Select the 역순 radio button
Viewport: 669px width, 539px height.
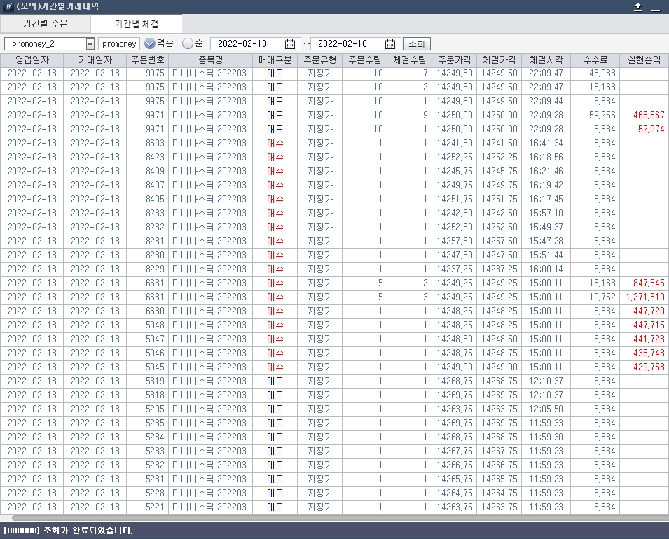[150, 43]
